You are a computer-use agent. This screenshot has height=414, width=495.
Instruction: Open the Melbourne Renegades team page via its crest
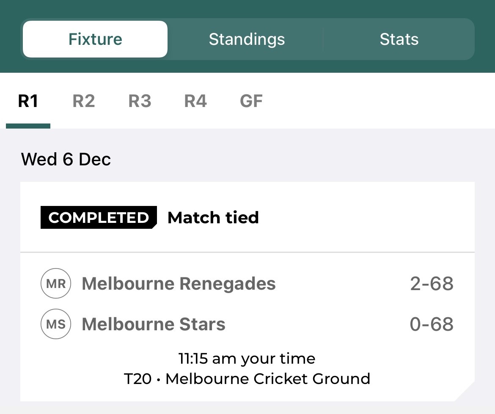tap(55, 283)
